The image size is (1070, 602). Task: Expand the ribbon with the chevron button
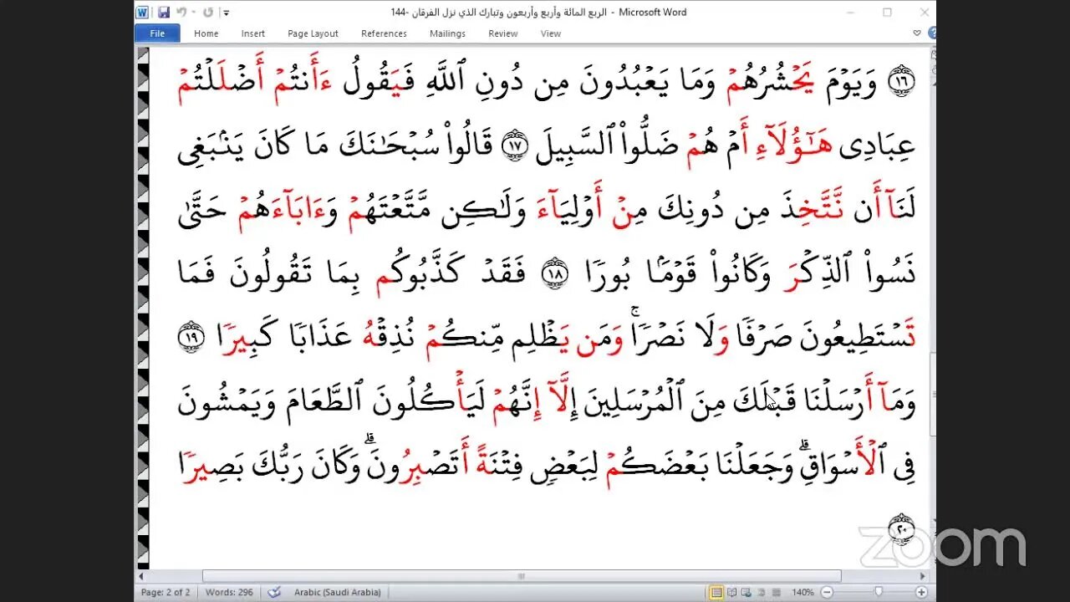pyautogui.click(x=917, y=33)
